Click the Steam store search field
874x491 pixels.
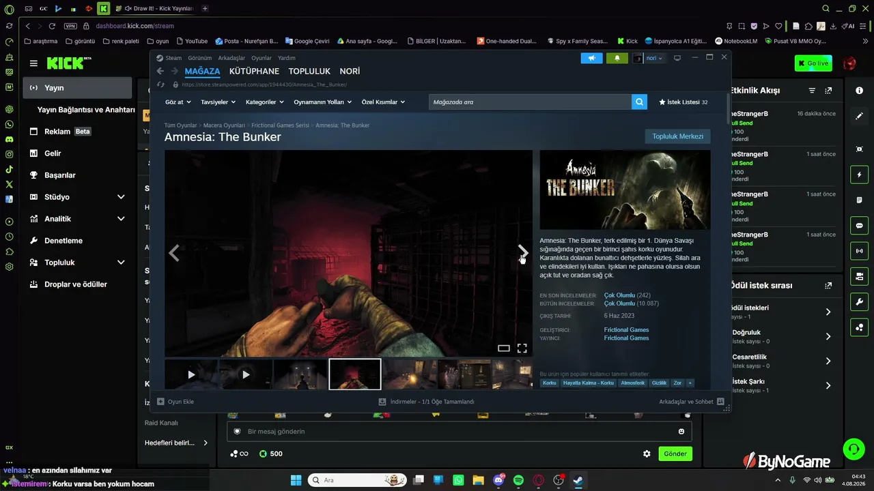(531, 102)
